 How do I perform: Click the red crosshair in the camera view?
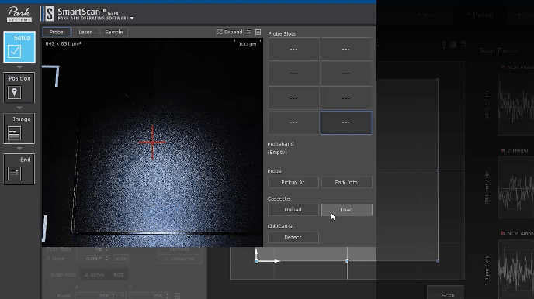click(152, 142)
